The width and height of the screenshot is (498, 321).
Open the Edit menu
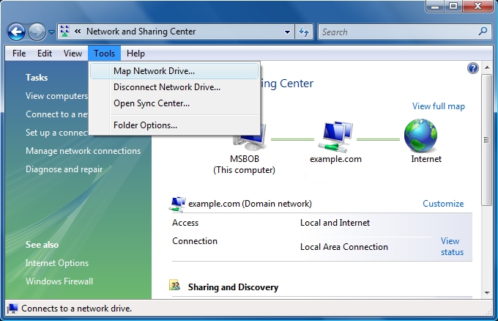(45, 53)
